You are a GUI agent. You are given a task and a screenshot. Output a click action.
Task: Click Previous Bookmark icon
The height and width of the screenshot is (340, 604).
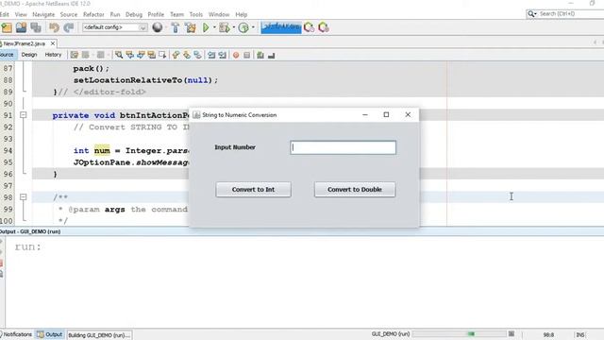(x=176, y=55)
